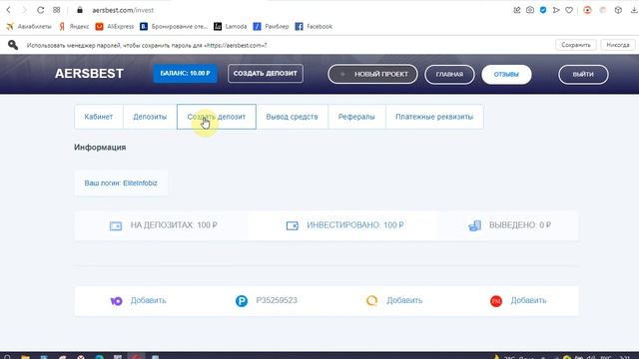Open the Рефералы tab
Screen dimensions: 639x359
coord(356,117)
